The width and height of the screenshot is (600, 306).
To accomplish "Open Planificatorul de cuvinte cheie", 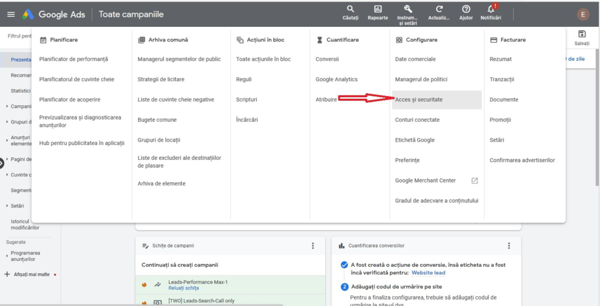I will click(77, 80).
